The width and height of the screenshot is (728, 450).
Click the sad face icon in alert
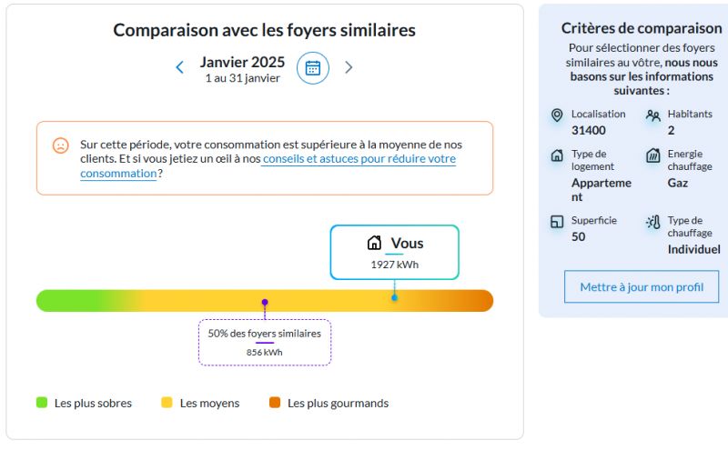point(61,145)
